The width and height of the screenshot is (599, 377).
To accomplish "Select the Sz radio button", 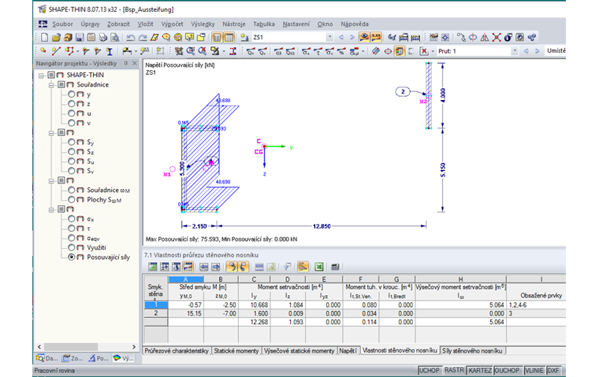I will pyautogui.click(x=72, y=151).
